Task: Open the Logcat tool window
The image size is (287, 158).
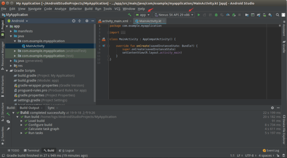Action: click(x=66, y=151)
